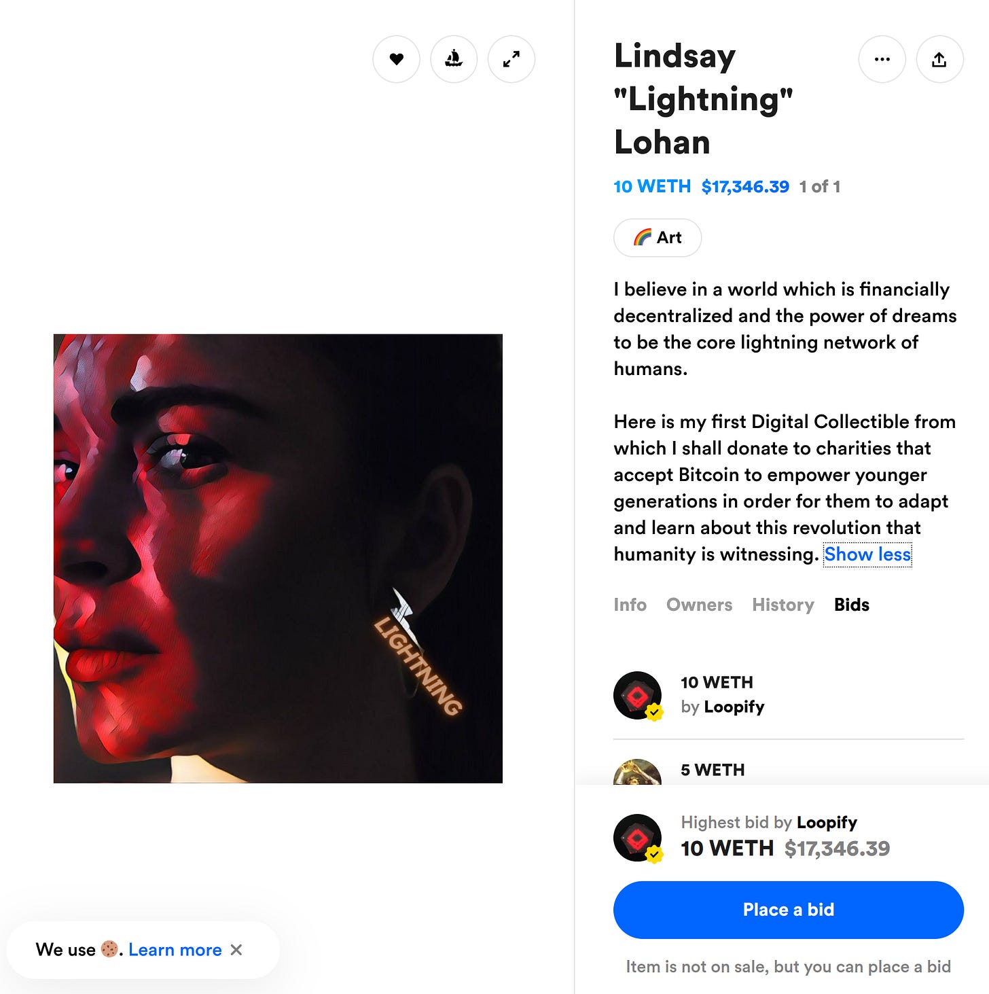The width and height of the screenshot is (989, 994).
Task: Click the 10 WETH price link
Action: tap(652, 187)
